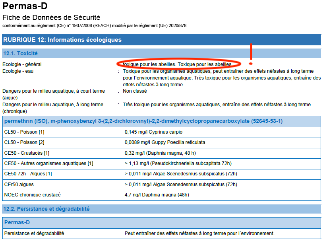Screen dimensions: 329x241
Task: Click the permethrin (ISO) substance header row
Action: click(143, 121)
